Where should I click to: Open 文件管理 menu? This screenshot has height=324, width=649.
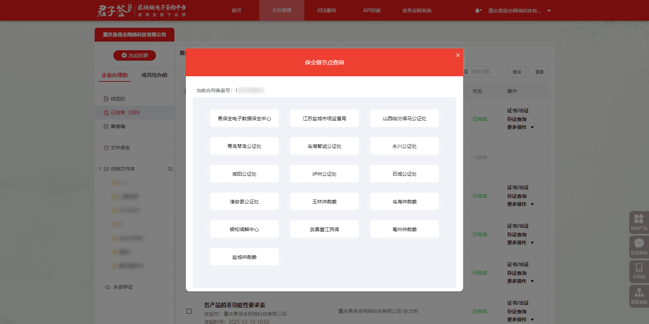[x=282, y=10]
